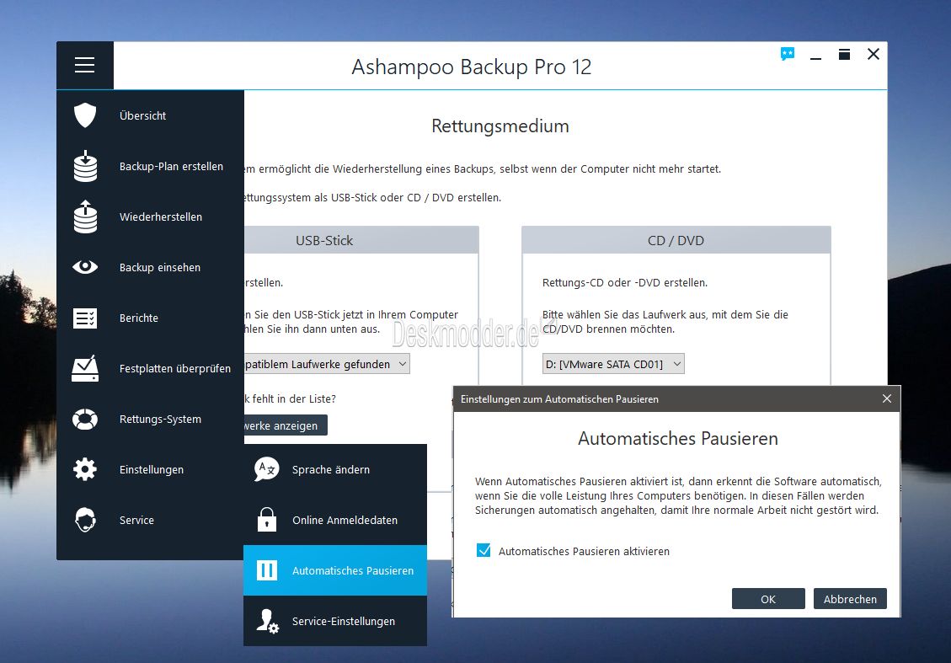This screenshot has width=951, height=663.
Task: Open Übersicht menu entry
Action: click(x=151, y=115)
